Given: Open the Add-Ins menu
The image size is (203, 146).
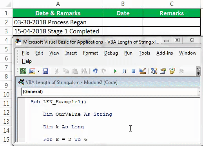Looking at the screenshot, I should (165, 53).
